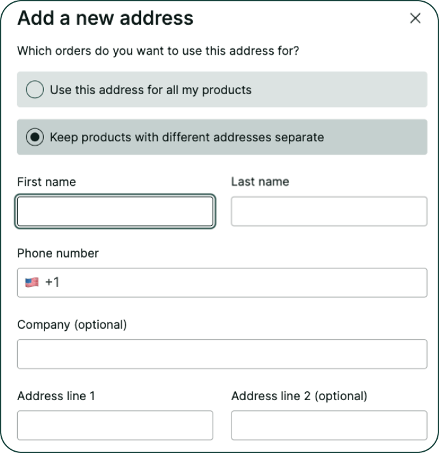This screenshot has height=453, width=439.
Task: Click the 'First name' label
Action: coord(46,182)
